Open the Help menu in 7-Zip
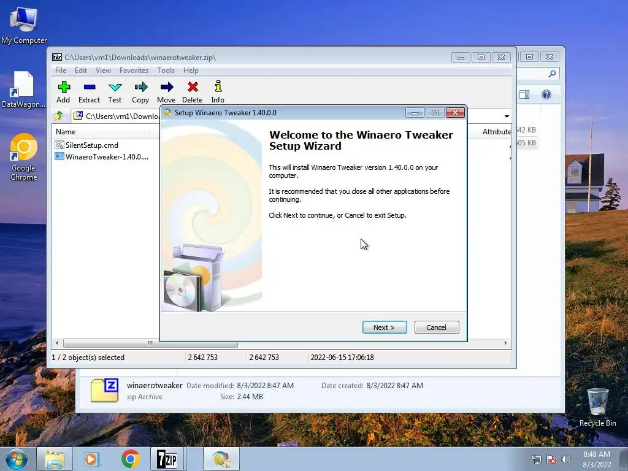The image size is (628, 471). pos(191,71)
